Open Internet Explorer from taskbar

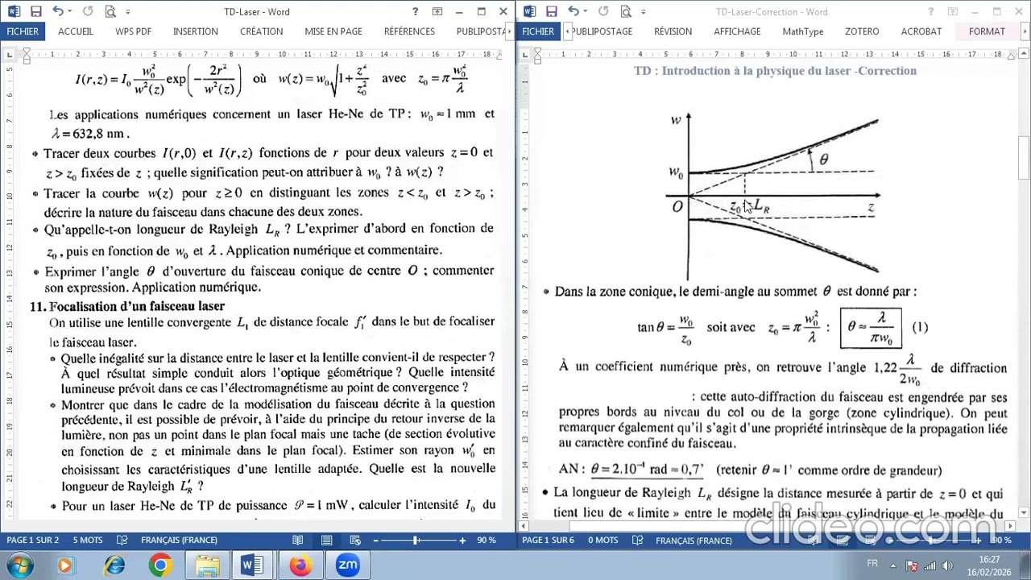tap(114, 565)
